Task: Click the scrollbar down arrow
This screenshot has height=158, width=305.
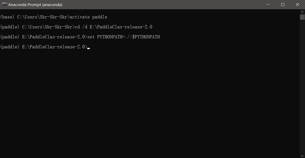Action: tap(302, 156)
